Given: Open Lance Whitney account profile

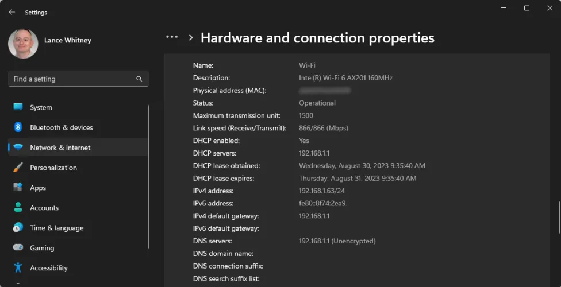Looking at the screenshot, I should point(67,40).
